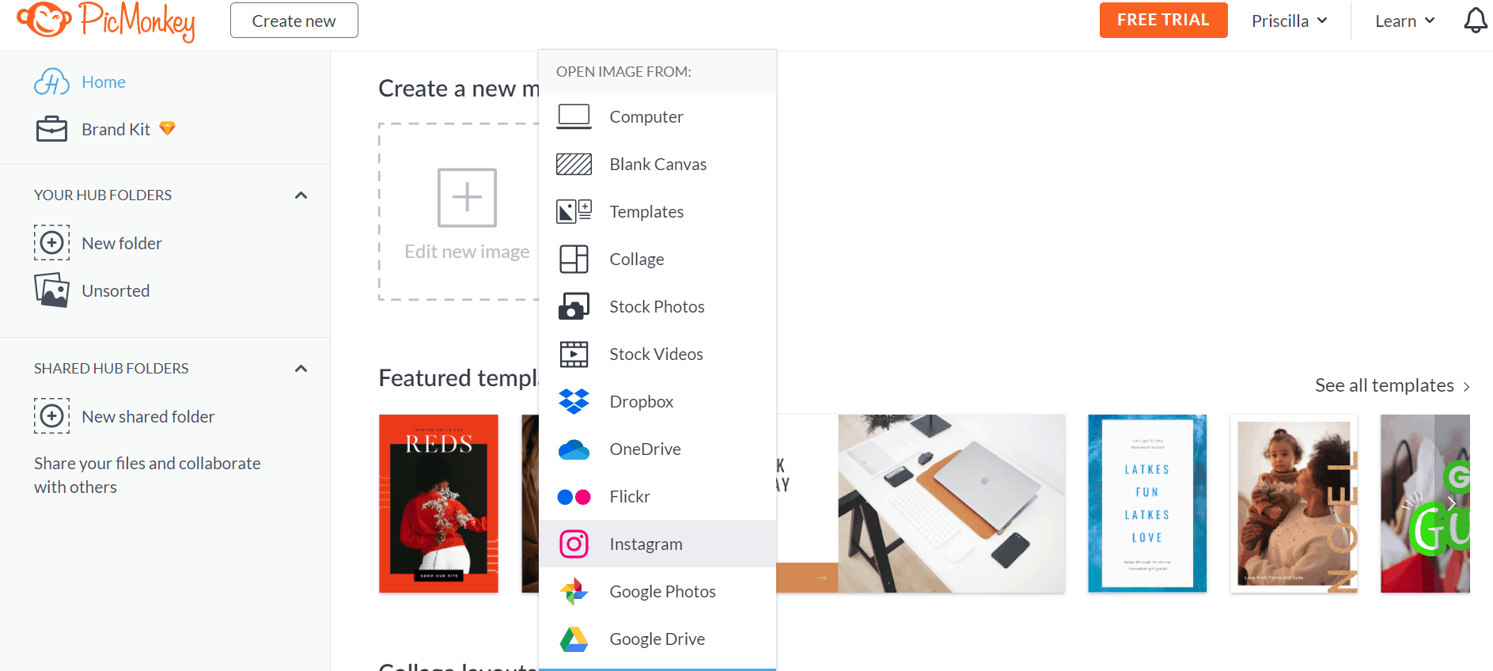1493x671 pixels.
Task: Click the New folder plus icon
Action: pyautogui.click(x=51, y=243)
